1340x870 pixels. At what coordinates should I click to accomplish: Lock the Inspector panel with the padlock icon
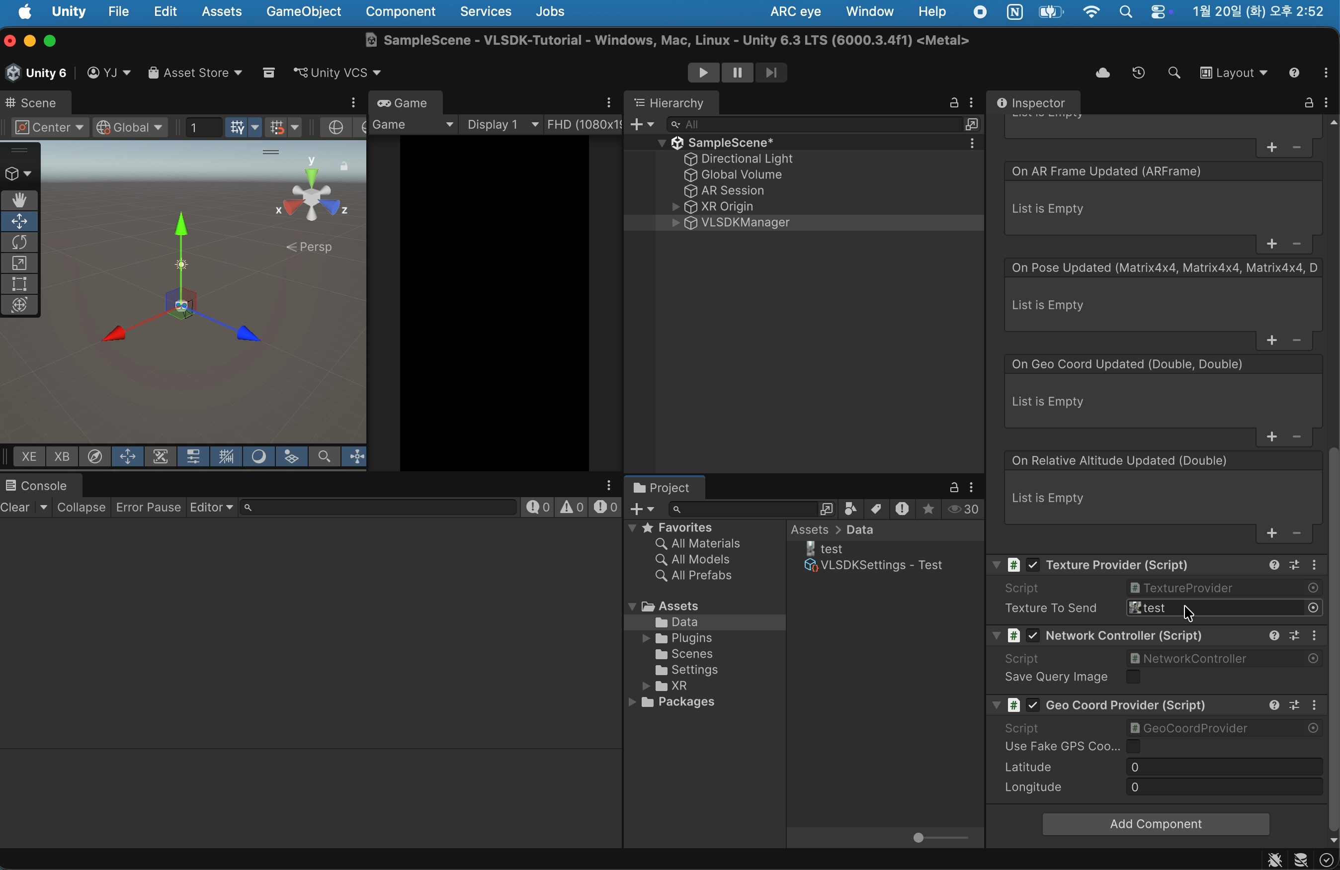[x=1309, y=103]
